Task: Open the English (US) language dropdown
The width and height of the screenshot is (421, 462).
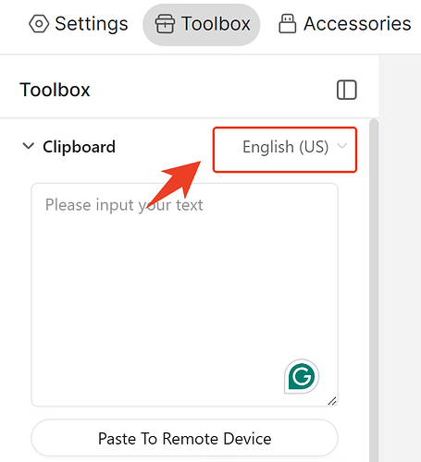Action: pyautogui.click(x=285, y=150)
